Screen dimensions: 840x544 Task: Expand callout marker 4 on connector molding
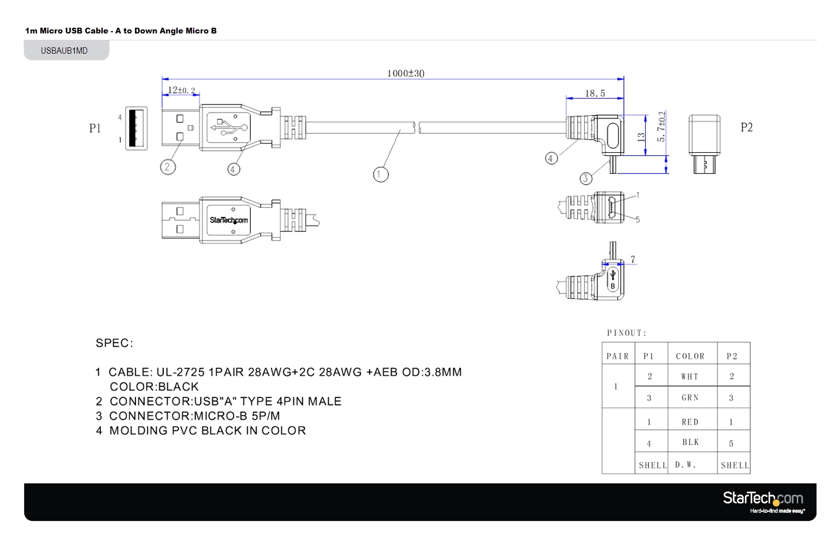pyautogui.click(x=233, y=169)
